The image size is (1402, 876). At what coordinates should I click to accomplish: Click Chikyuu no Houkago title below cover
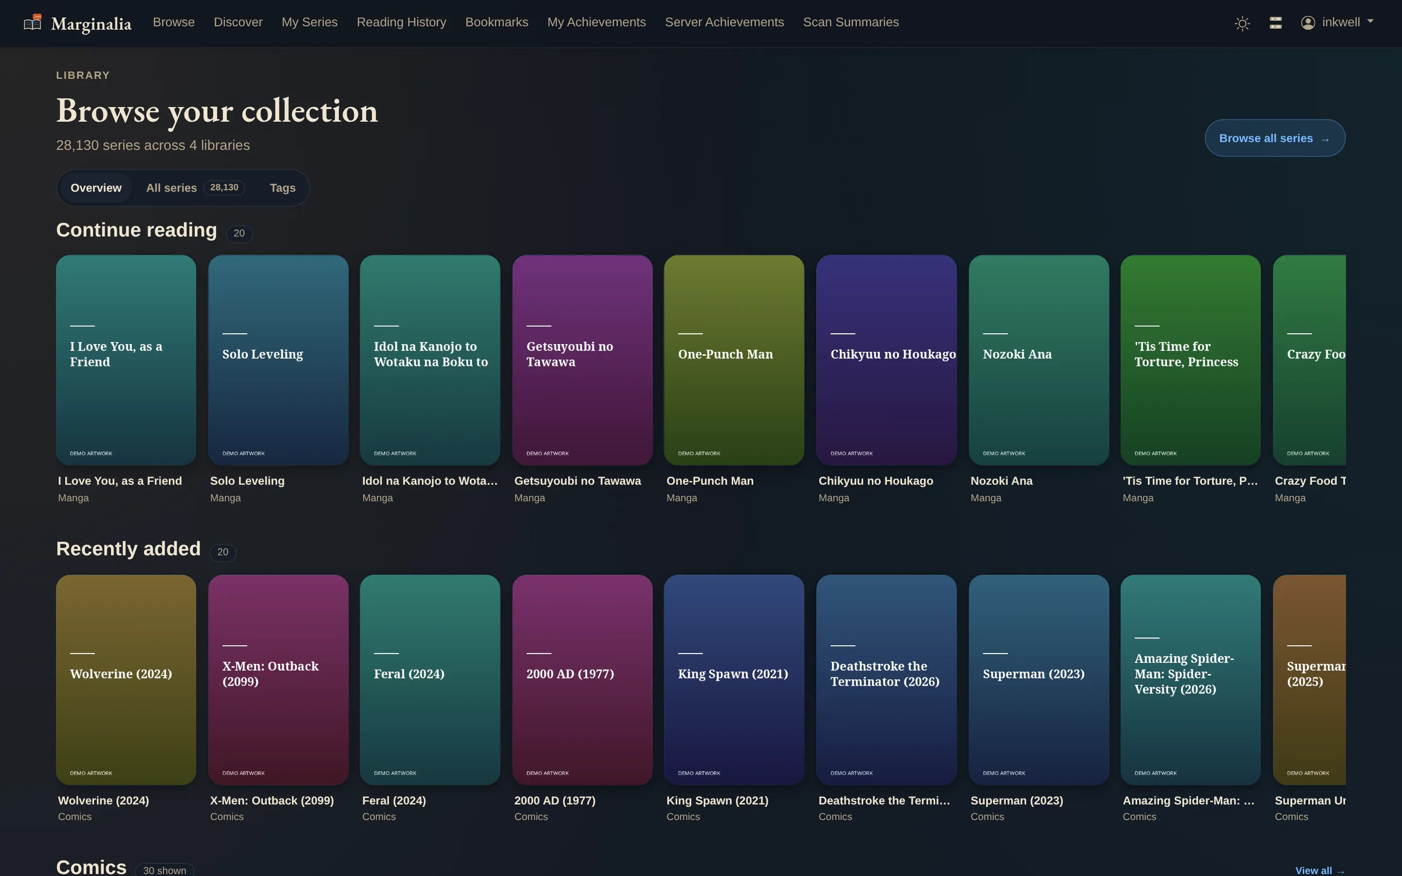pyautogui.click(x=875, y=481)
